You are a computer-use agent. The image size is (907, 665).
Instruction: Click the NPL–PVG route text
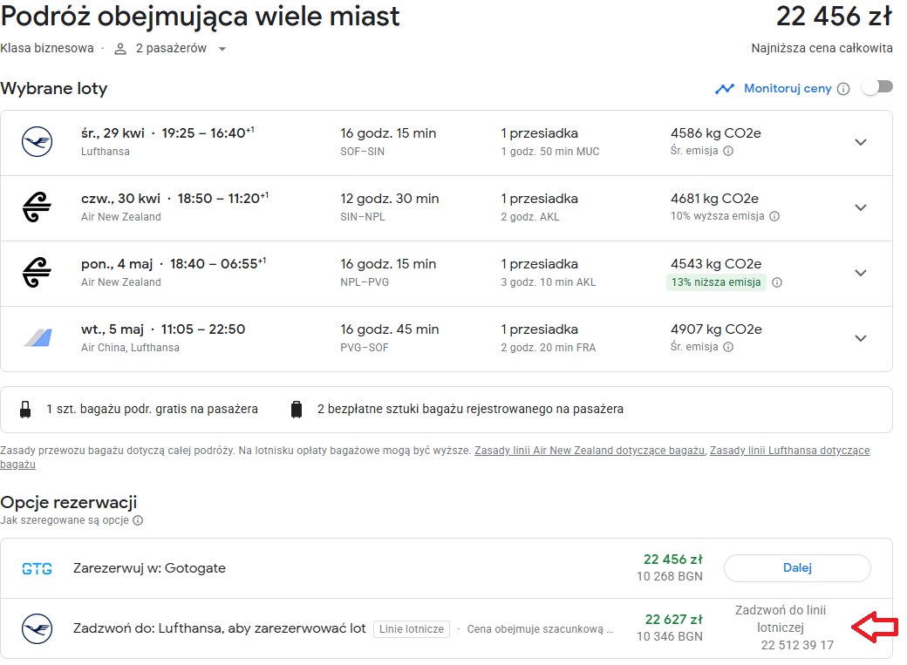[x=365, y=282]
